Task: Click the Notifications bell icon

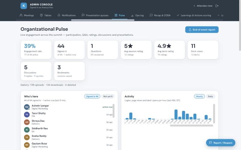Action: coord(59,15)
